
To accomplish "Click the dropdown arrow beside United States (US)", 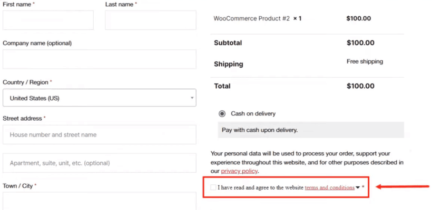I will point(192,98).
